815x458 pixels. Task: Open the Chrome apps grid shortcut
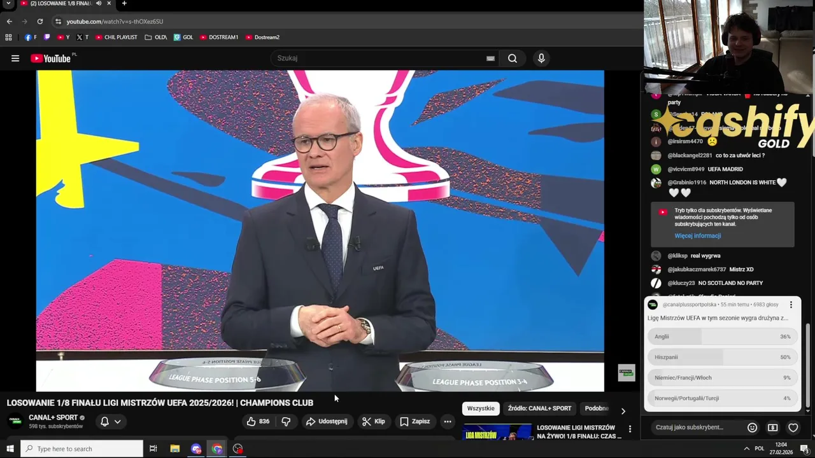click(x=8, y=38)
